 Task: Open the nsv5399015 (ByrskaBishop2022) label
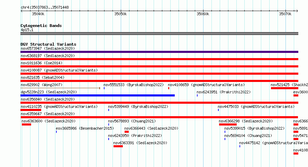(254, 128)
